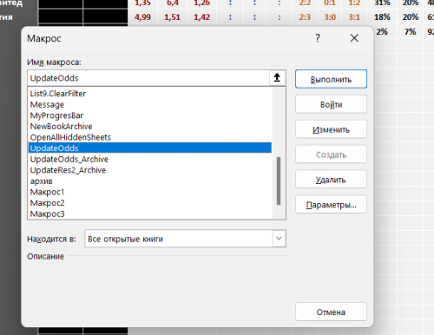Click the 7% cell in spreadsheet

411,31
